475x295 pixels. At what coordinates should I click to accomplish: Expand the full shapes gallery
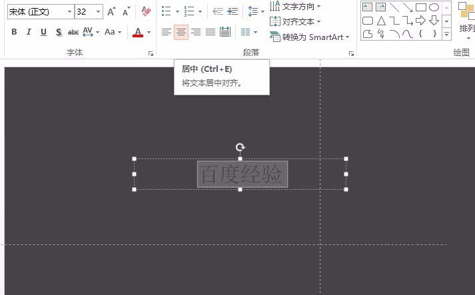(x=446, y=34)
